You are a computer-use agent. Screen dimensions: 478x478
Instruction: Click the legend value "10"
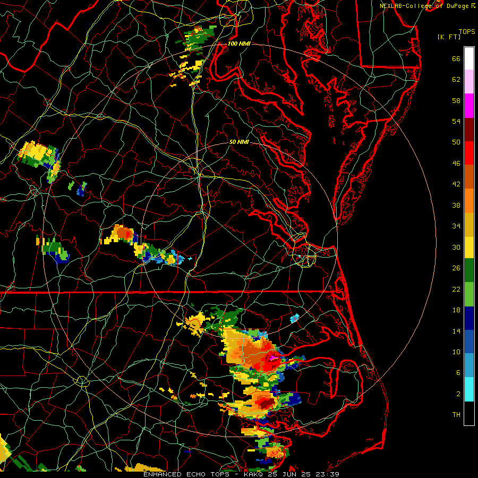456,352
